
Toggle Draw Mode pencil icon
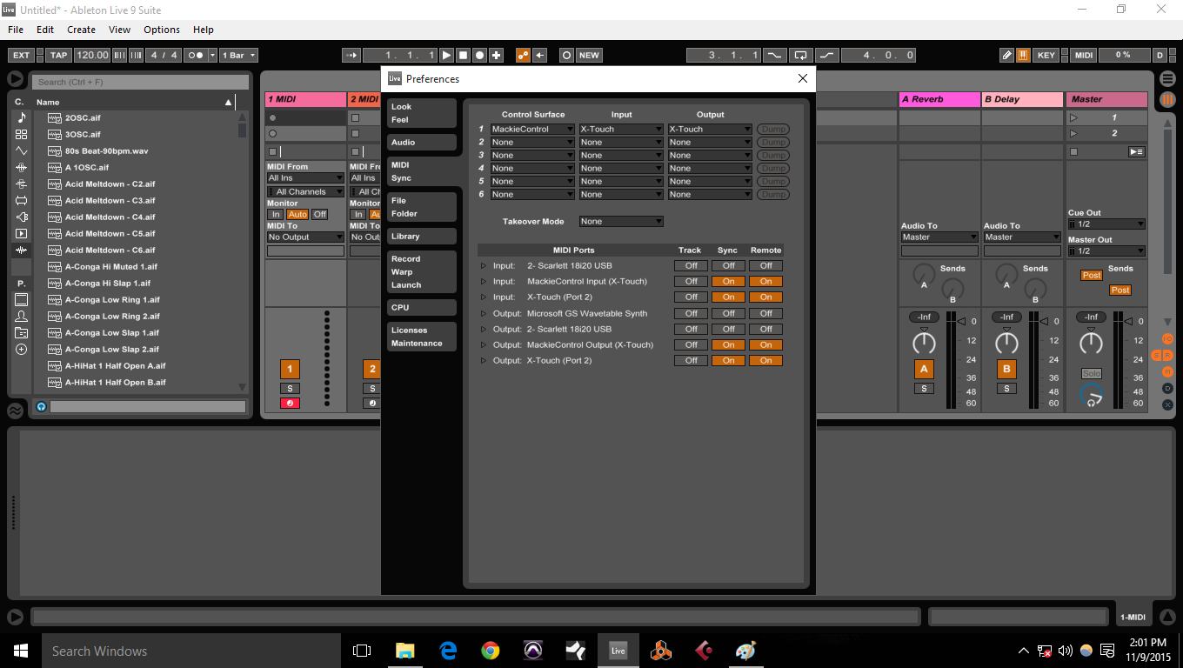coord(1006,55)
